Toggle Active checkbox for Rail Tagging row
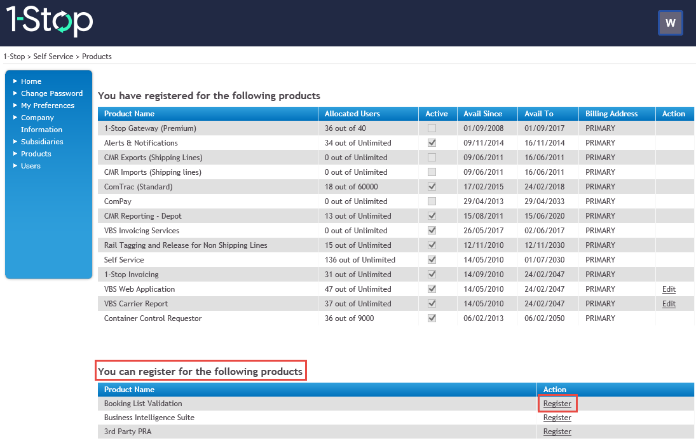Screen dimensions: 696x443 click(432, 245)
